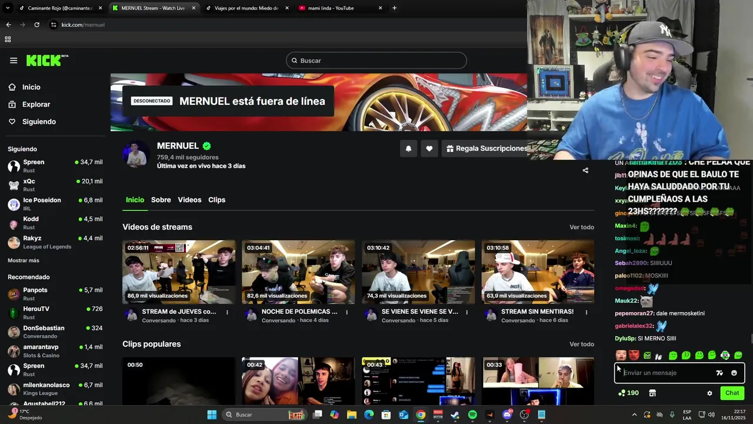This screenshot has width=753, height=424.
Task: Open the channel points shop icon
Action: point(652,393)
